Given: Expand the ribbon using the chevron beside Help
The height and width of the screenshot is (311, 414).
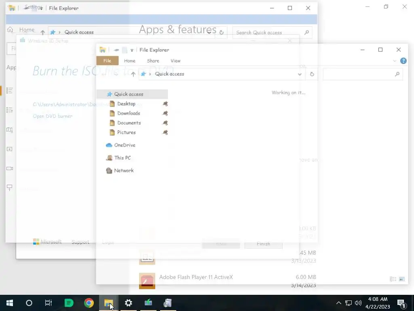Looking at the screenshot, I should 395,61.
